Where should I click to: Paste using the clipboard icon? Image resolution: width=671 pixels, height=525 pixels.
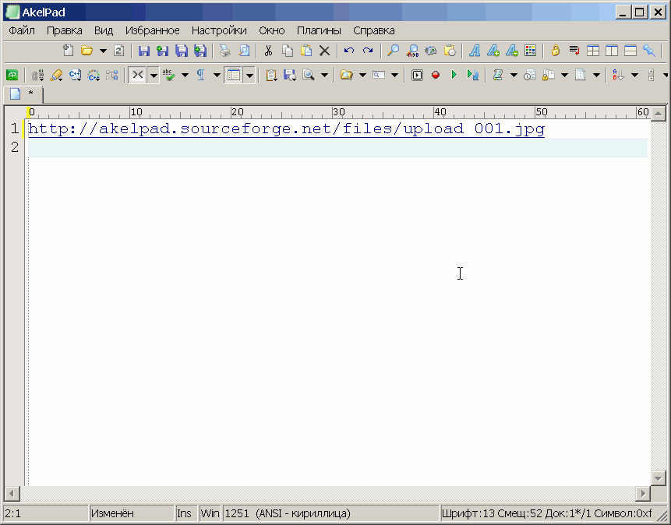coord(306,51)
